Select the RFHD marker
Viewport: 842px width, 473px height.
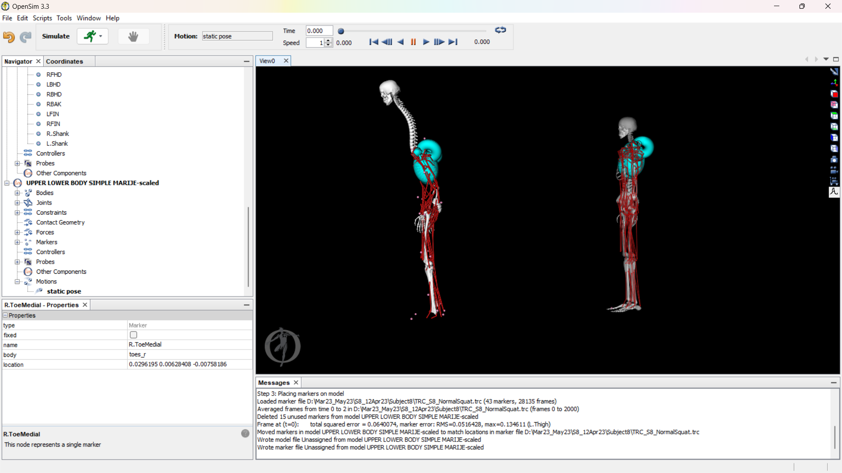[x=54, y=74]
